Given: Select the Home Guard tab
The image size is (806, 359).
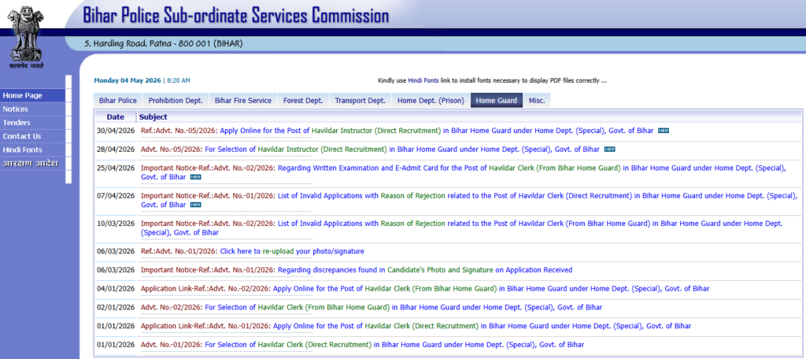Looking at the screenshot, I should point(497,100).
